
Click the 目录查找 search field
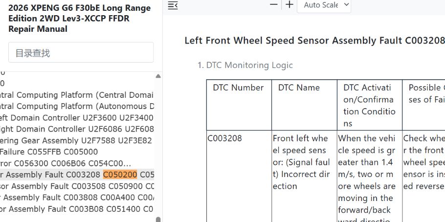coord(81,52)
